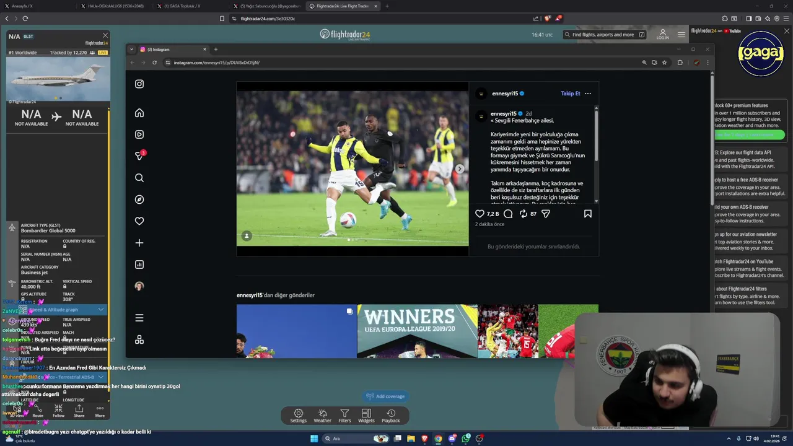Open Instagram Explore compass icon
The height and width of the screenshot is (446, 793).
139,199
